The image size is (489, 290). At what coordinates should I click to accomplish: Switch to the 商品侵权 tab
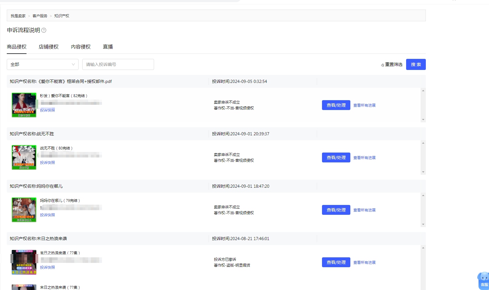click(x=17, y=47)
